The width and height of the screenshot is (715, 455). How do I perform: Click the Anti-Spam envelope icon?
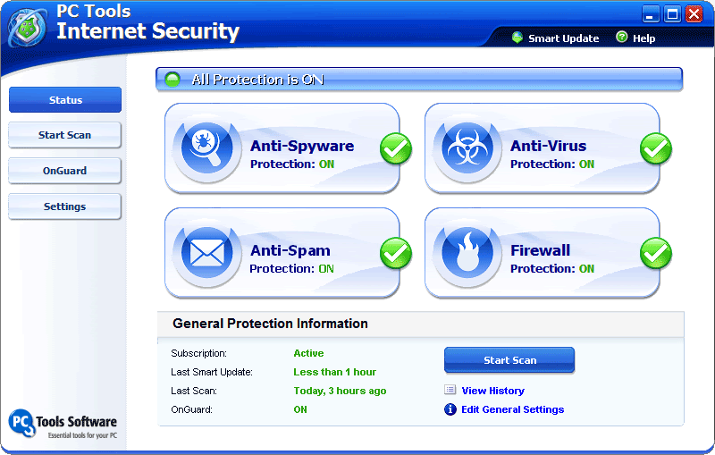click(x=207, y=253)
